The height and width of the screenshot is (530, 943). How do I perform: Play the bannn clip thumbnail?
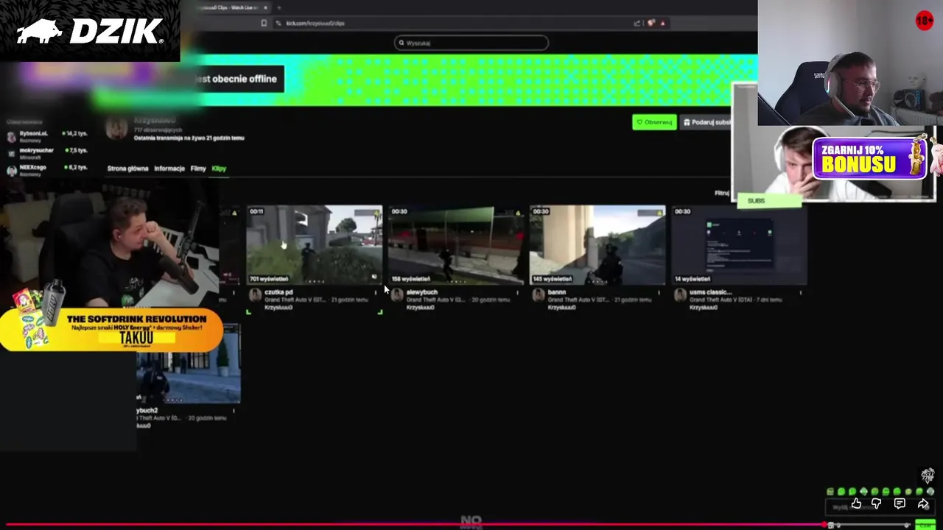(597, 244)
